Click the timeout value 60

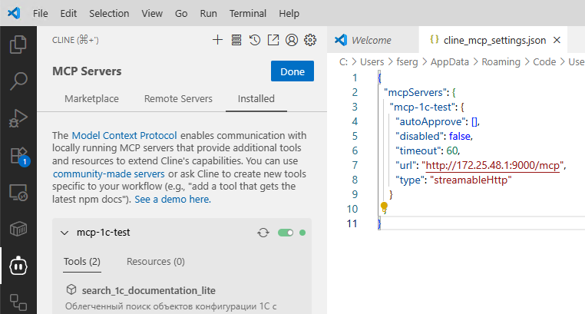pyautogui.click(x=452, y=150)
